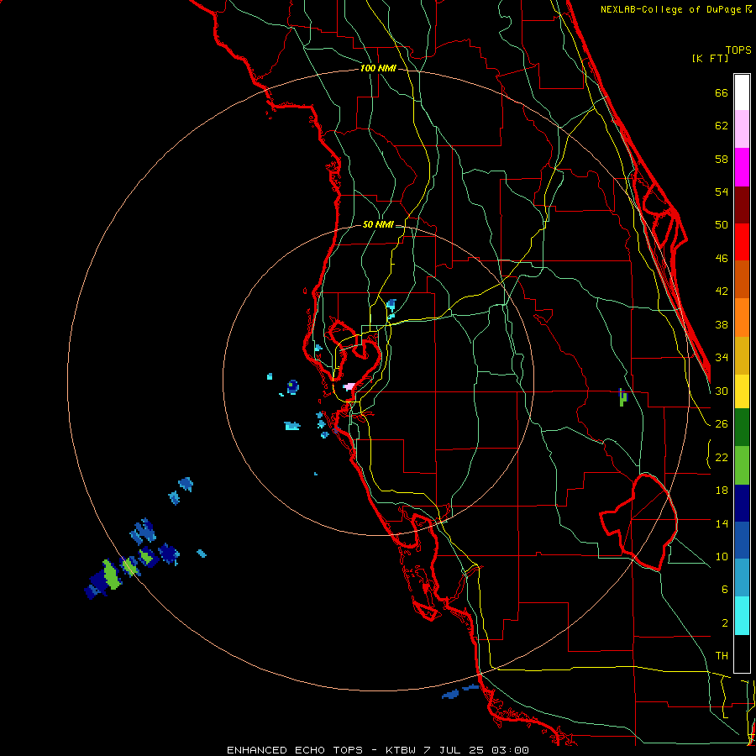Pick the dark red maroon legend swatch

[x=742, y=205]
